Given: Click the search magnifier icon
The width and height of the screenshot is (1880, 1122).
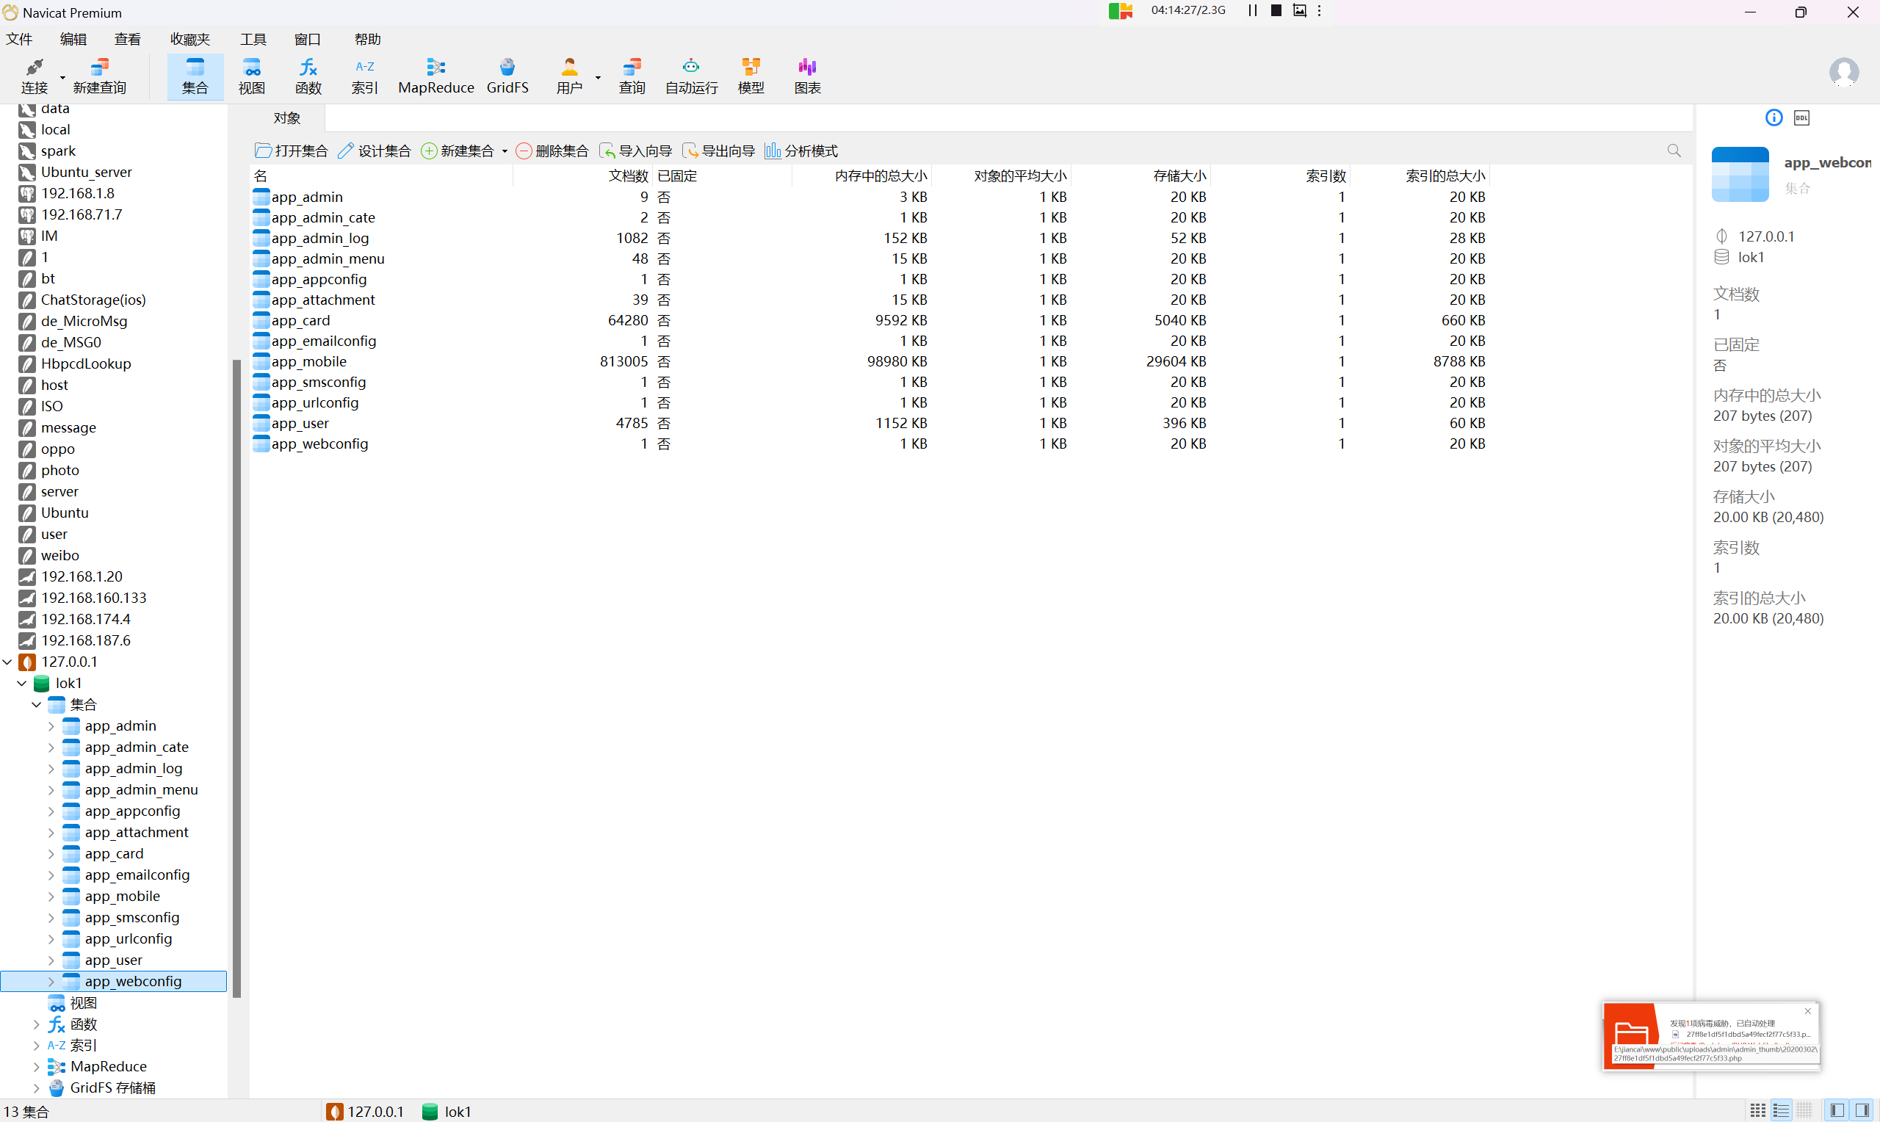Looking at the screenshot, I should pos(1674,151).
